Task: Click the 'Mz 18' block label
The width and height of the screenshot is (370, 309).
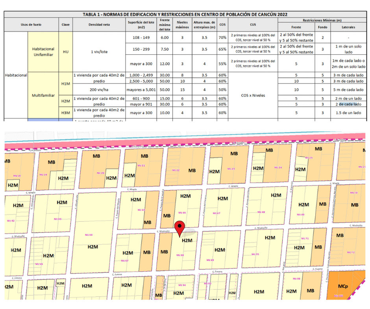Action: (x=17, y=176)
